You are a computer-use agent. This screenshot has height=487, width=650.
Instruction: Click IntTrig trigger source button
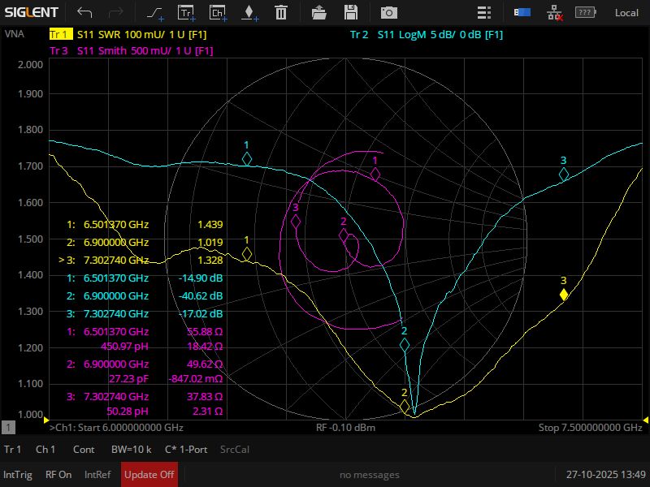pyautogui.click(x=18, y=475)
